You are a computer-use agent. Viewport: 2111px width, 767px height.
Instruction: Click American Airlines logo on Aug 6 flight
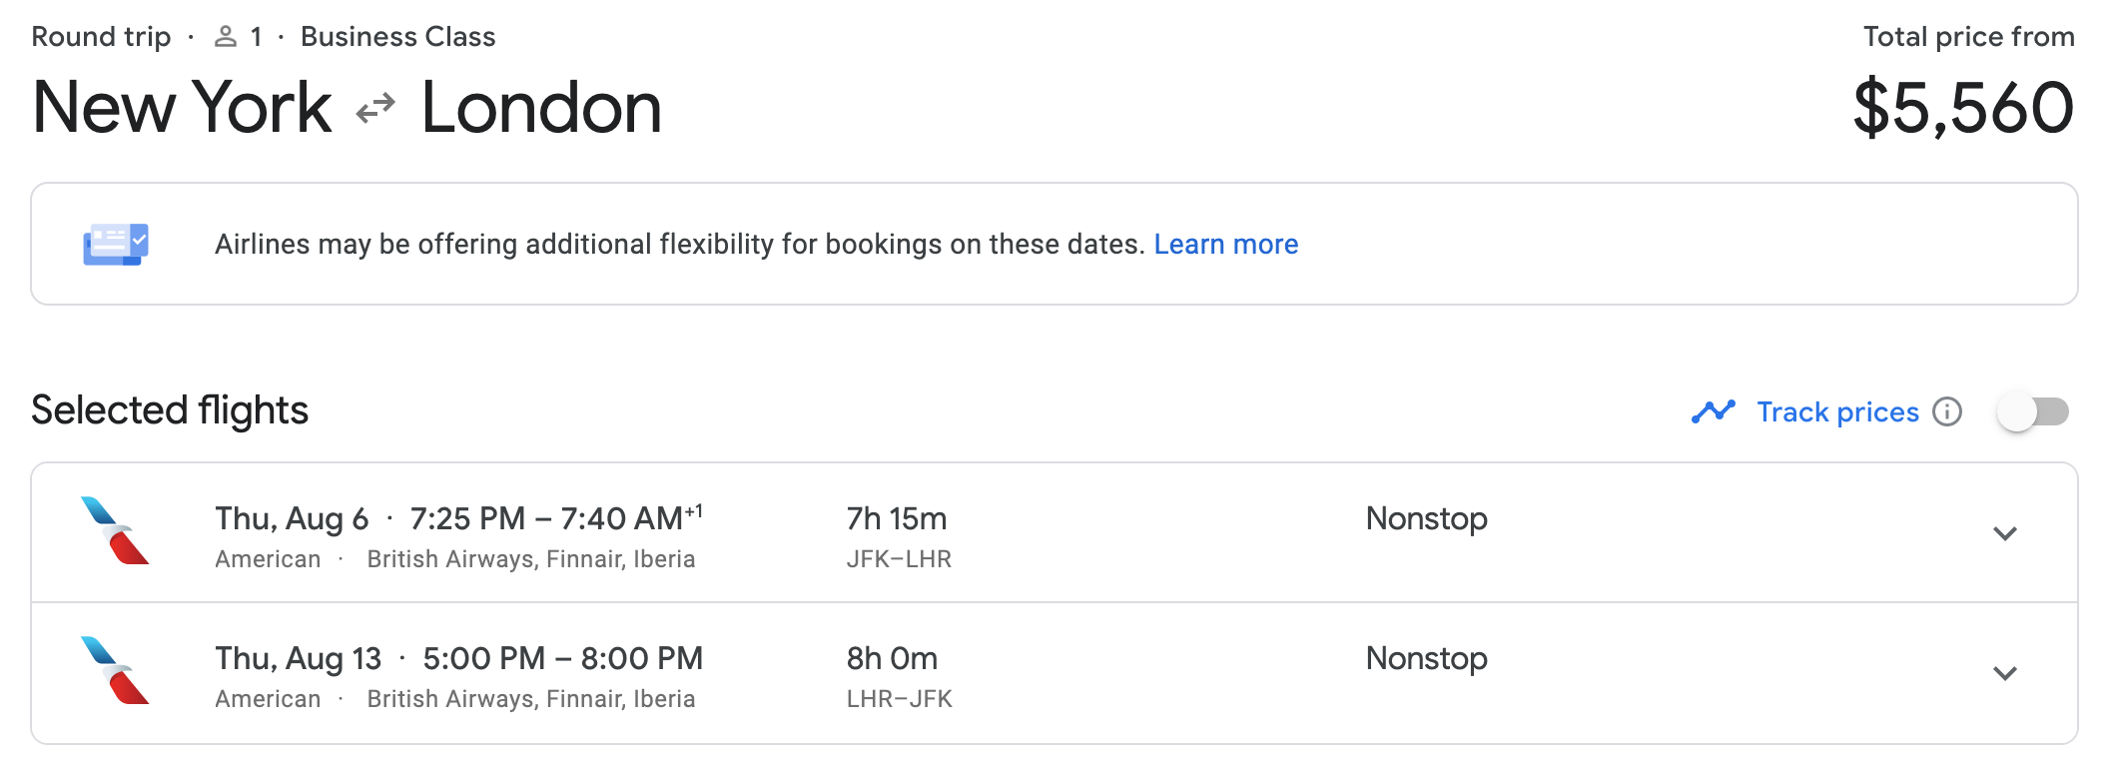pyautogui.click(x=115, y=530)
